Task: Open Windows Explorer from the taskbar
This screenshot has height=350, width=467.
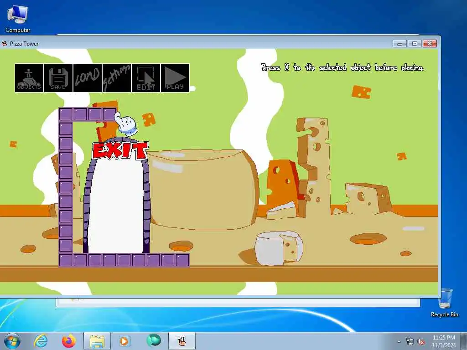Action: [x=97, y=341]
